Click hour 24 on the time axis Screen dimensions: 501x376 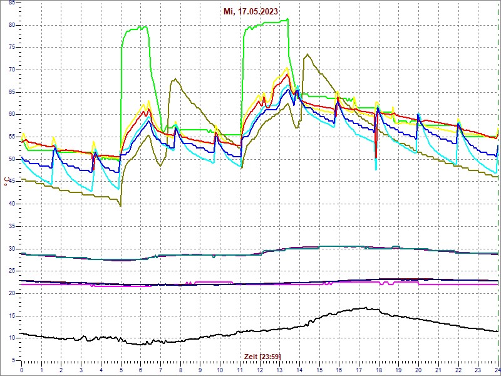pos(497,369)
